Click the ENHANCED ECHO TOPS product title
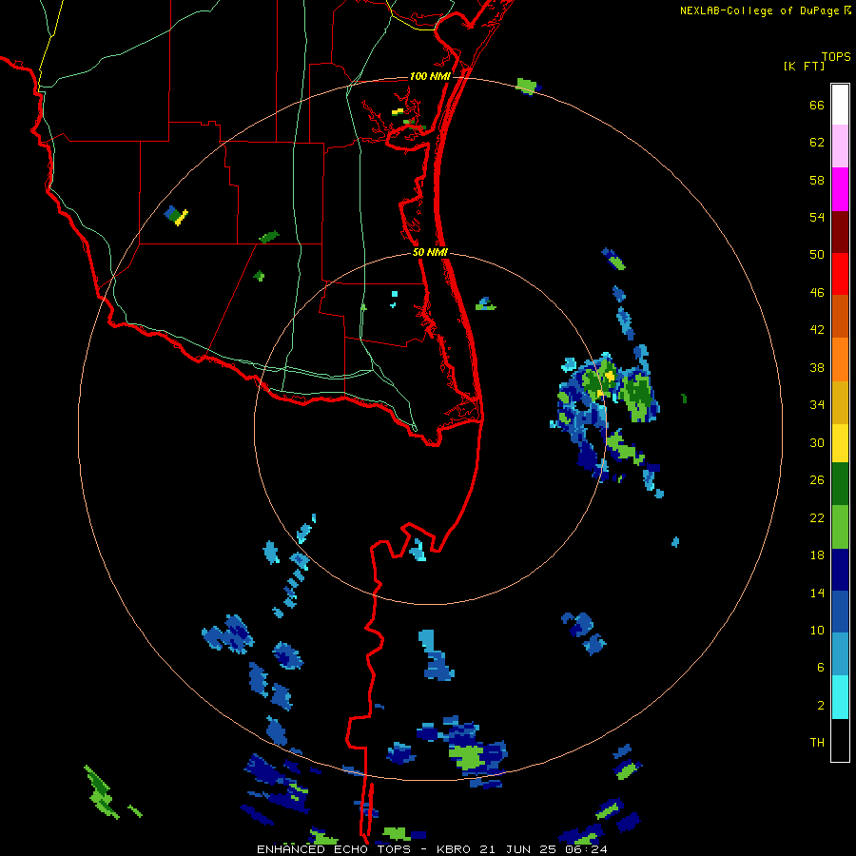 click(334, 849)
